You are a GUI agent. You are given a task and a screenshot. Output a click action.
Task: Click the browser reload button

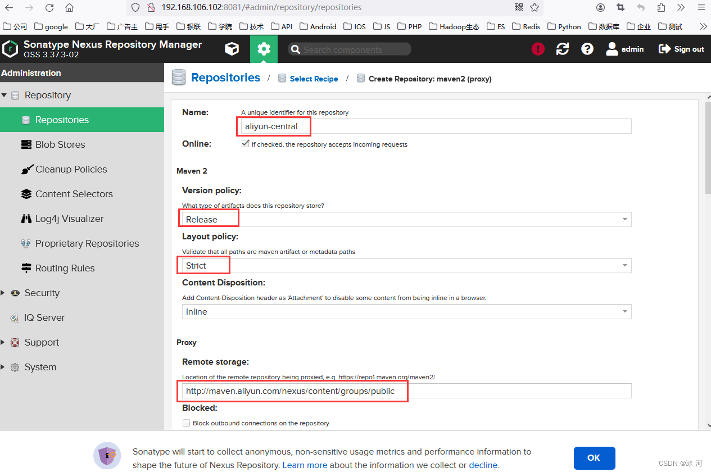coord(49,8)
